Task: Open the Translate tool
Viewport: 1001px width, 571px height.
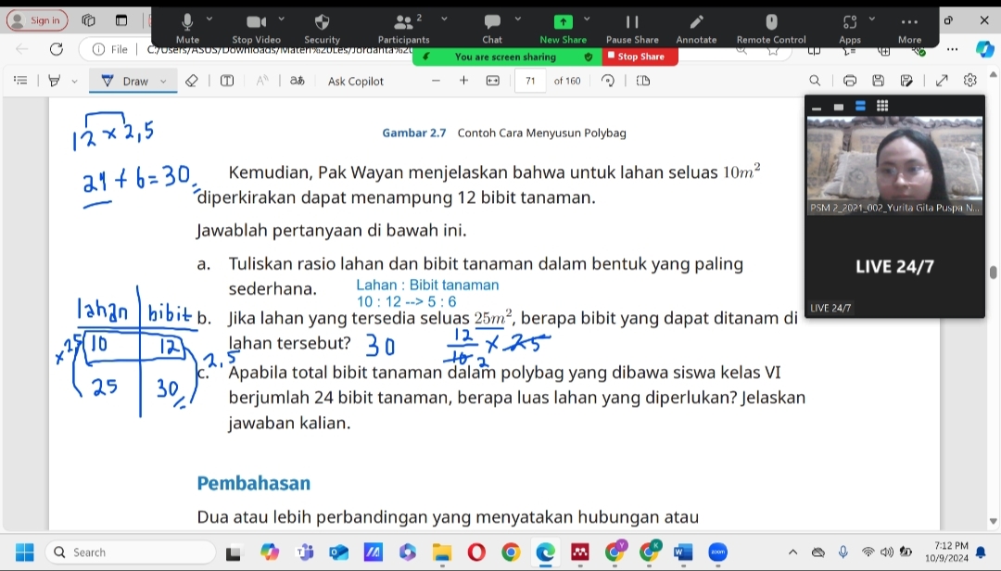Action: pyautogui.click(x=297, y=81)
